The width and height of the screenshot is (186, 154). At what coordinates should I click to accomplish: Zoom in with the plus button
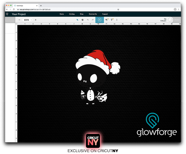[35, 20]
